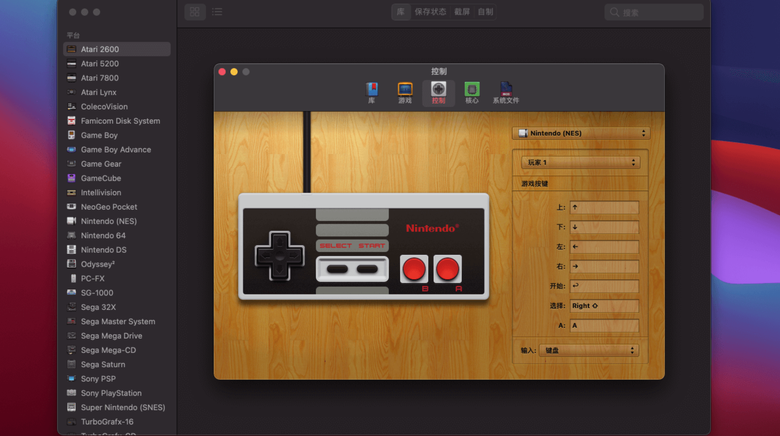Click the Select (选择) key binding field
Image resolution: width=780 pixels, height=436 pixels.
coord(604,306)
